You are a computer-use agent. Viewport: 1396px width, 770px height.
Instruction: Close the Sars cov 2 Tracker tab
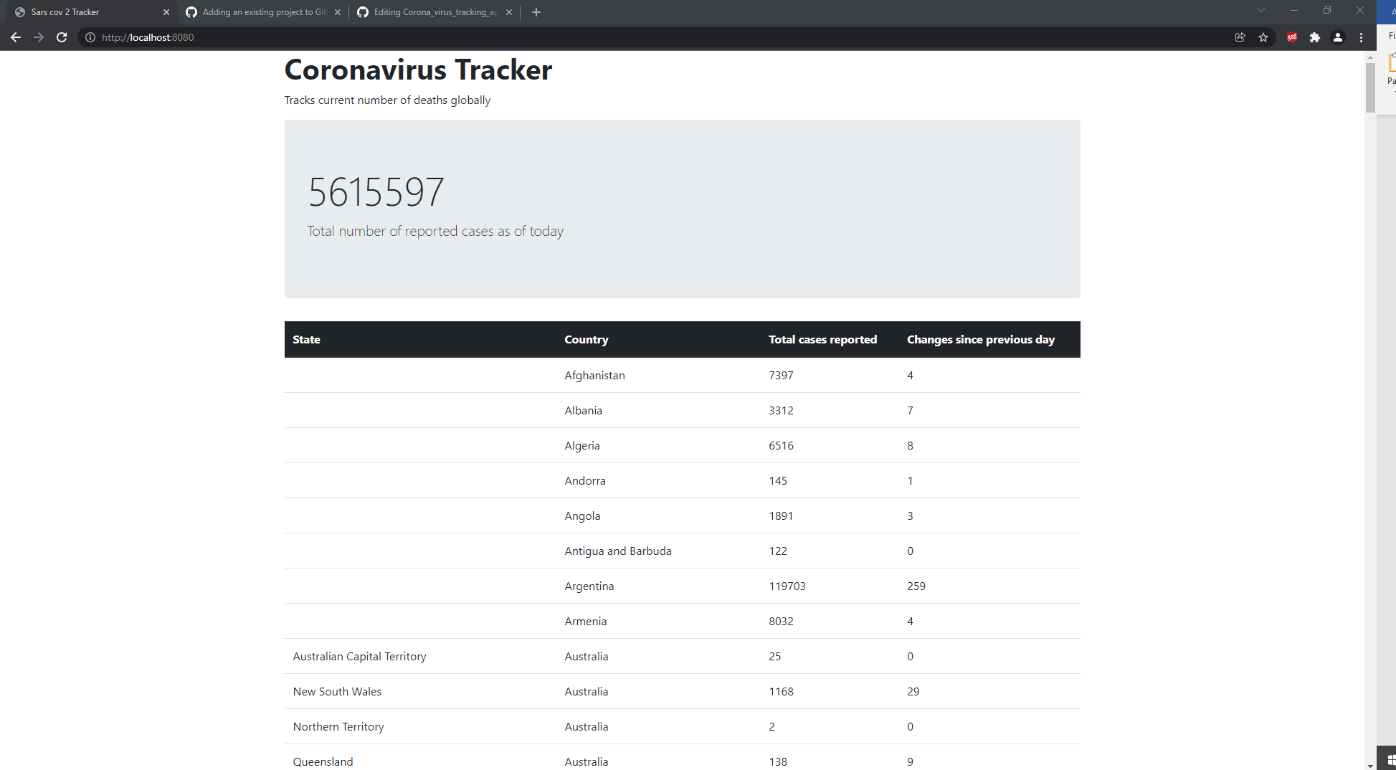click(166, 12)
